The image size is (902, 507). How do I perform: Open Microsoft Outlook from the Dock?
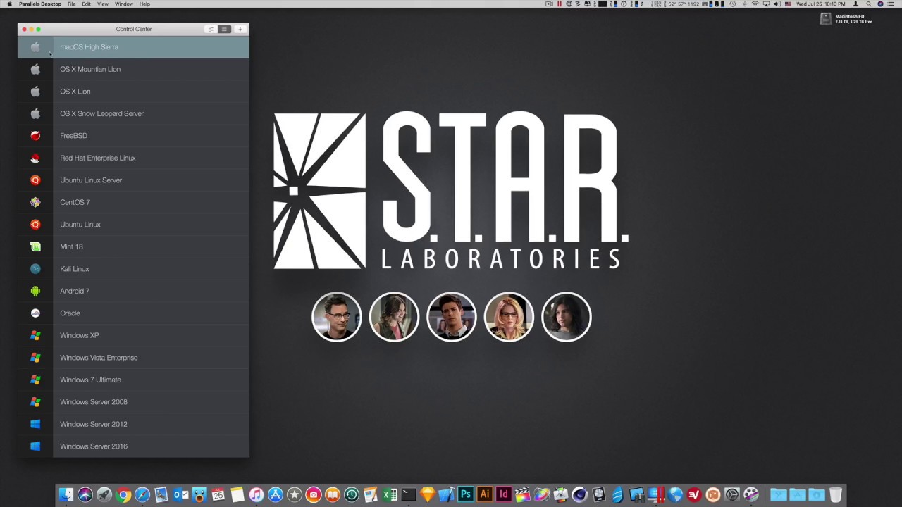pos(181,495)
